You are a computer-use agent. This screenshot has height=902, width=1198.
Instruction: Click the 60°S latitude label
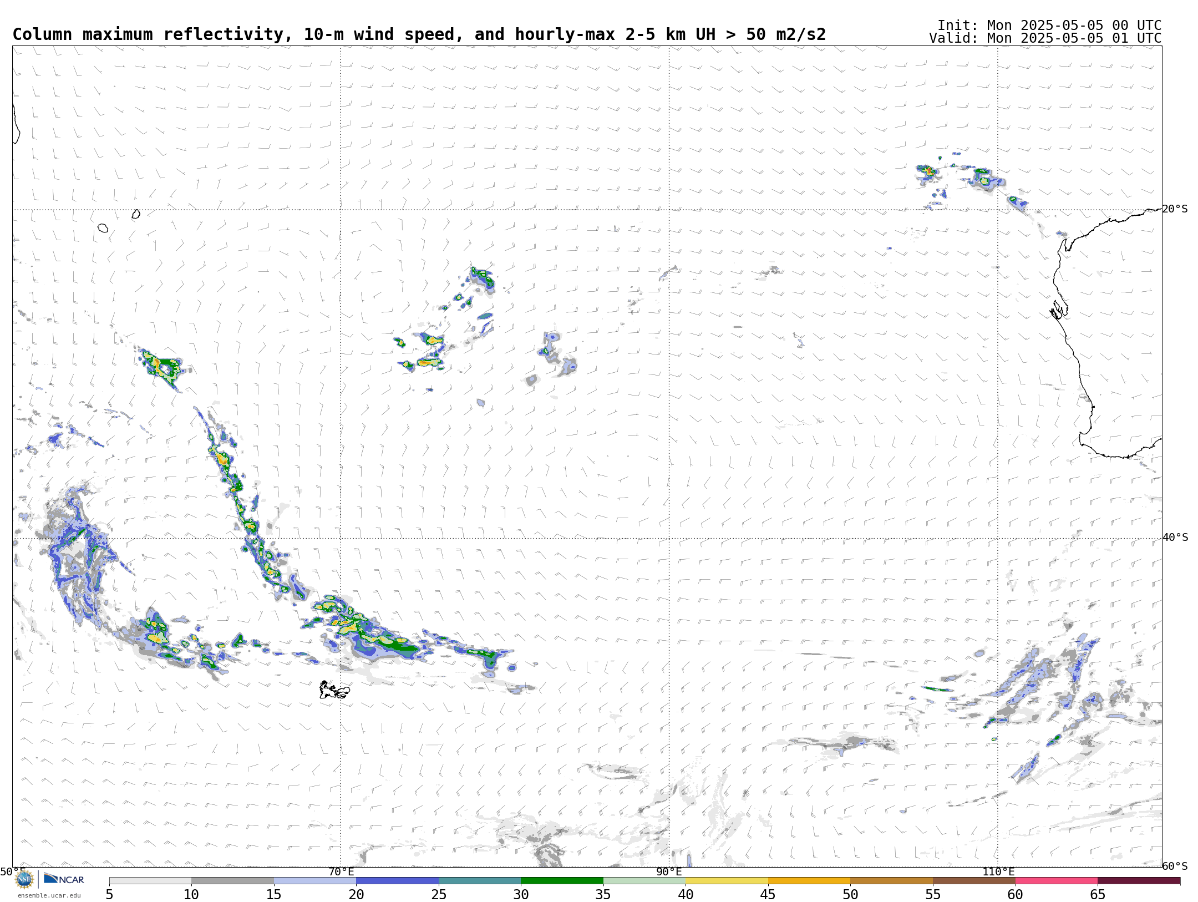coord(1175,866)
